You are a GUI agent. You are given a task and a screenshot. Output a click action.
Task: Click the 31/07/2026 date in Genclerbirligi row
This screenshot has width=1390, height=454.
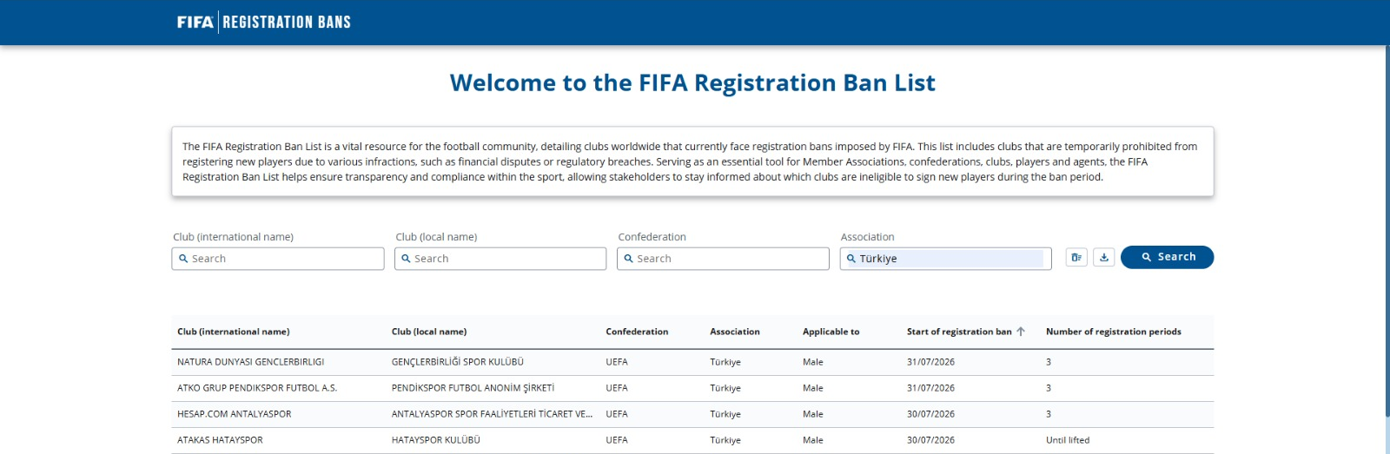click(930, 362)
